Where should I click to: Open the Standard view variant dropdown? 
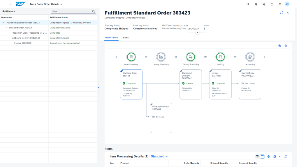(159, 156)
